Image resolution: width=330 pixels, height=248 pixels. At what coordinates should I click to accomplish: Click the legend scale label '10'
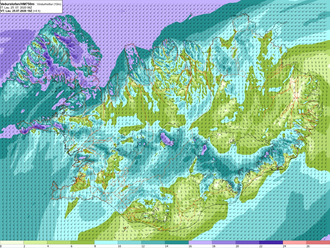click(x=119, y=246)
